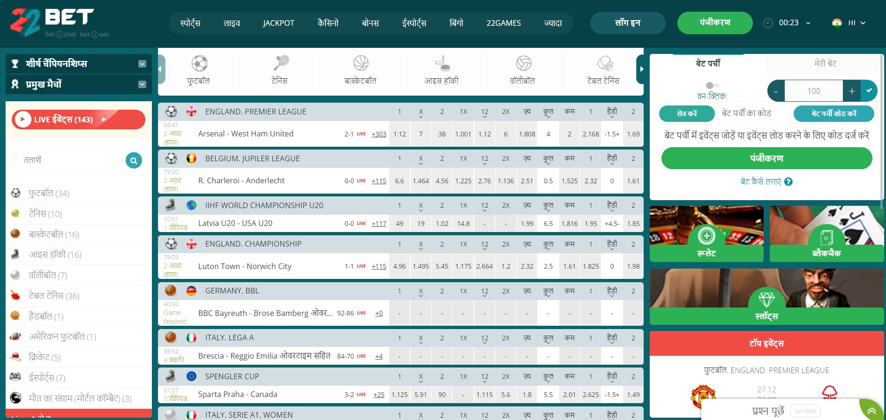Pick the Volleyball icon in sports carousel

(523, 63)
